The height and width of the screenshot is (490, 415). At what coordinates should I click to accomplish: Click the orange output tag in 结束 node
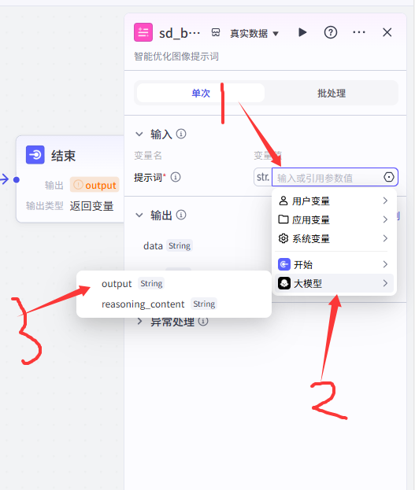[94, 185]
